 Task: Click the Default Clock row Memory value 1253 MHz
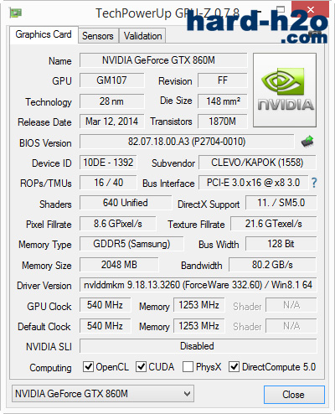pos(199,326)
